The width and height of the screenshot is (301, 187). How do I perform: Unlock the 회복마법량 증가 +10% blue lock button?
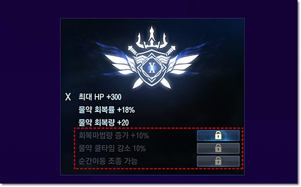pos(218,136)
